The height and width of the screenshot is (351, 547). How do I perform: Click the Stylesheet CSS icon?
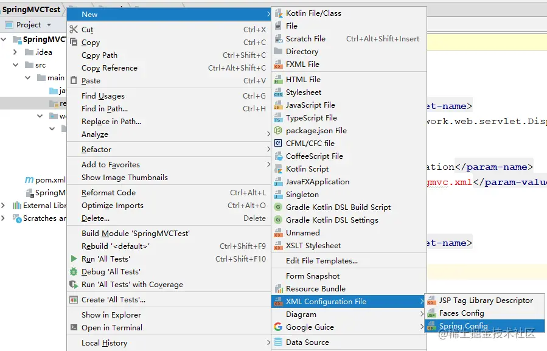[x=278, y=92]
